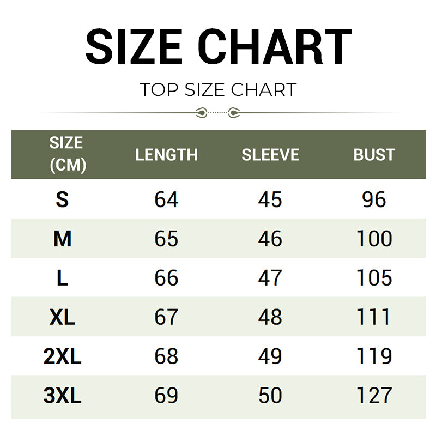Click the length value 67 for size XL
This screenshot has width=436, height=436.
(166, 317)
